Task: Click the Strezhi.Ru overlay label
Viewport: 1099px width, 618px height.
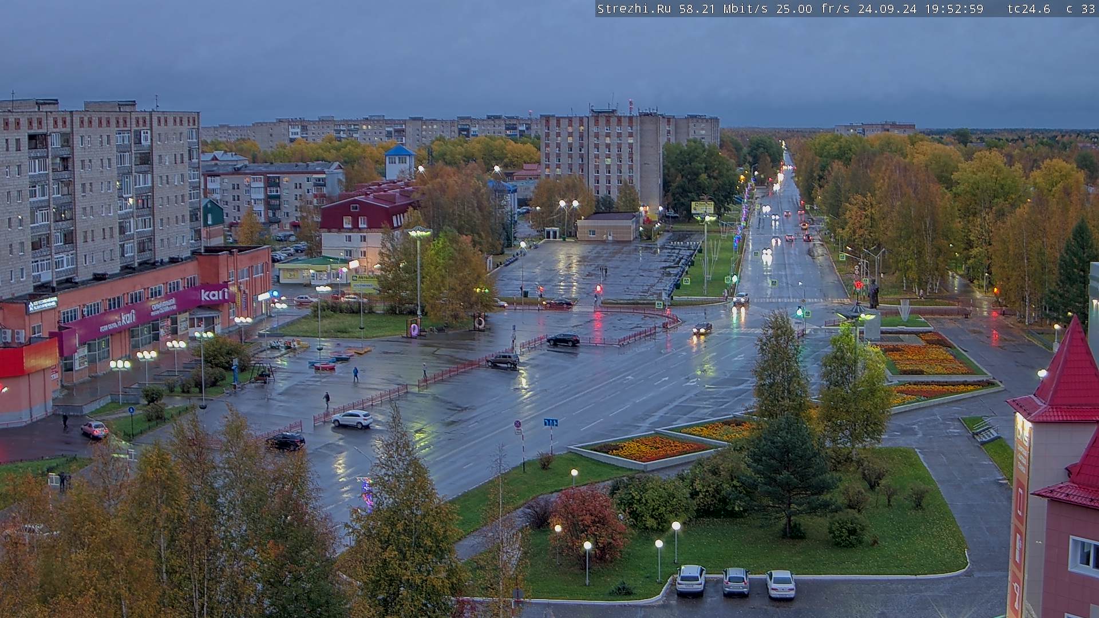Action: tap(634, 9)
